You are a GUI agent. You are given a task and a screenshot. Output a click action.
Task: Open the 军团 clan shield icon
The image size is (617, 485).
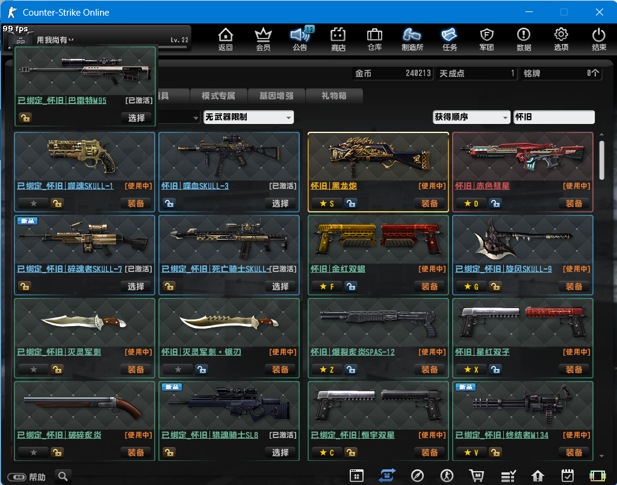tap(487, 39)
